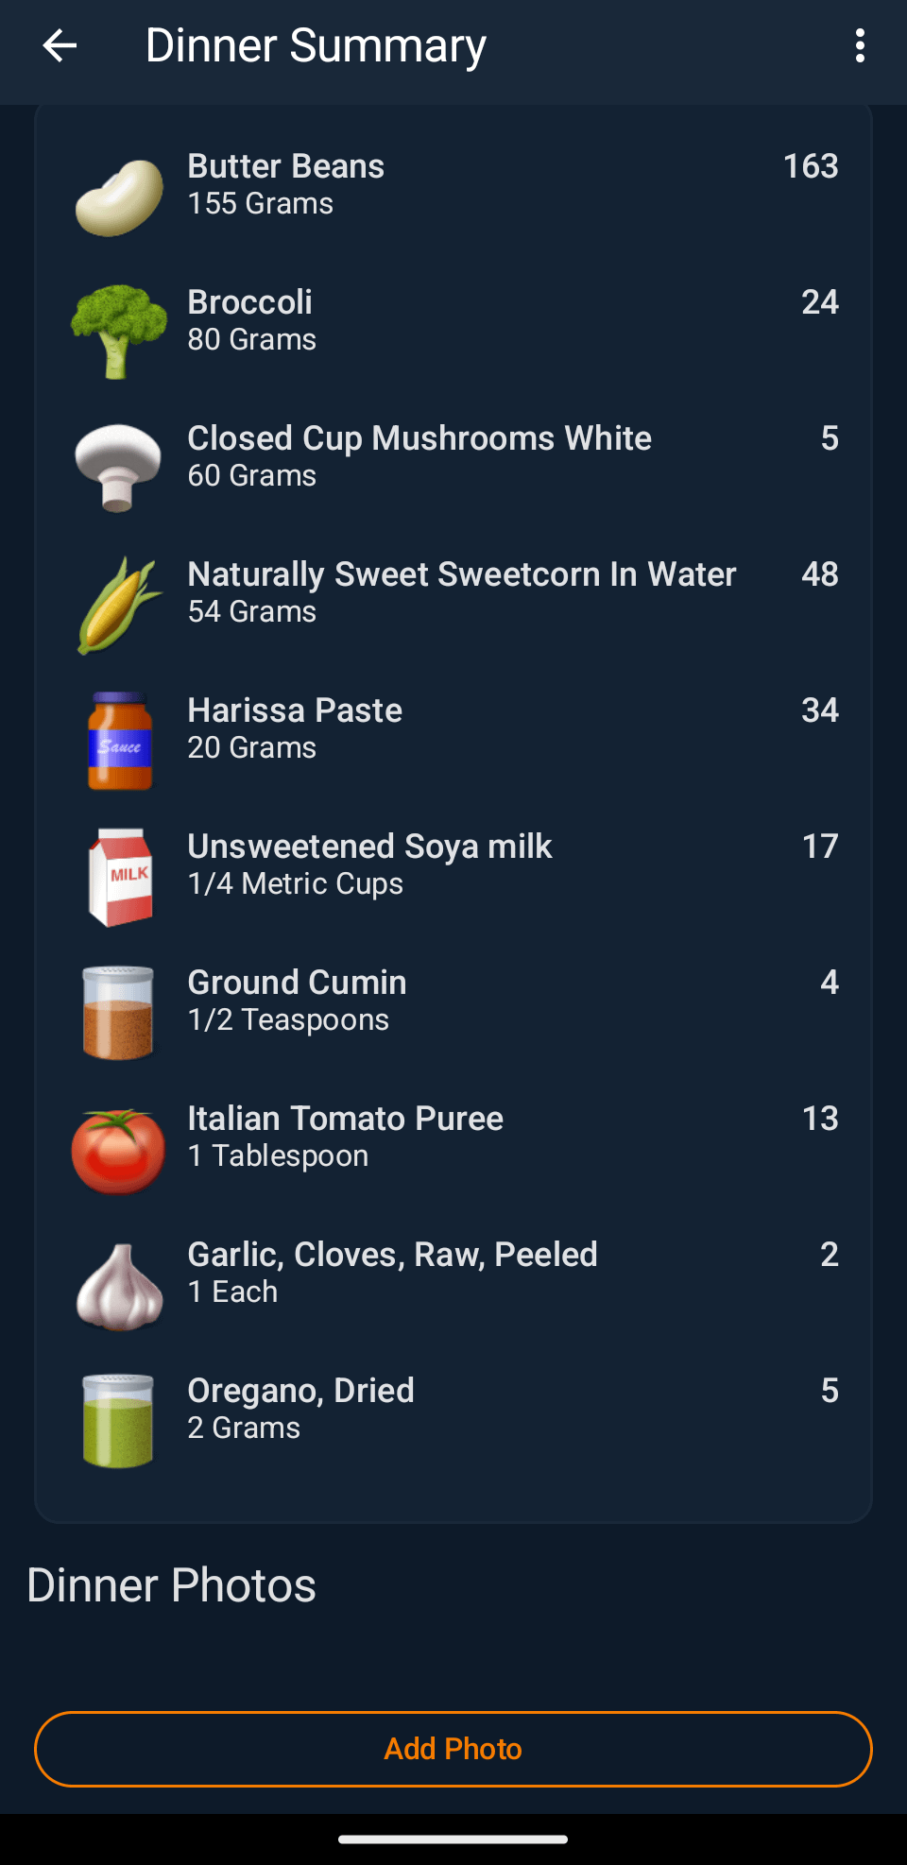Tap the Harissa Paste sauce jar icon
The image size is (907, 1865).
(119, 741)
